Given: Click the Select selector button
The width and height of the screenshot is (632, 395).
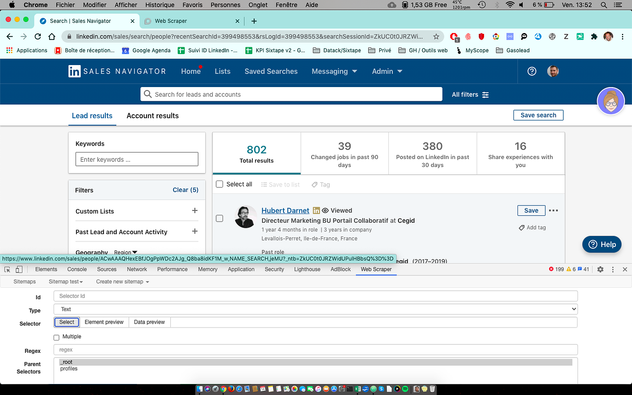Looking at the screenshot, I should click(x=67, y=322).
